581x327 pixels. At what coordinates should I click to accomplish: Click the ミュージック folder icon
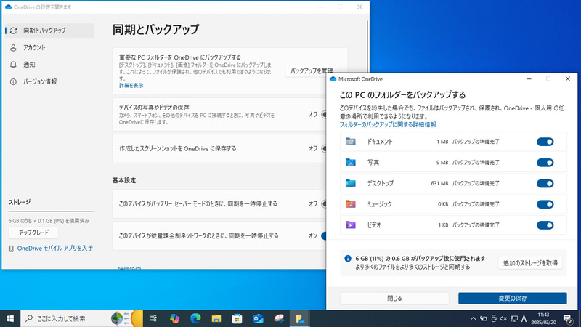pos(351,204)
